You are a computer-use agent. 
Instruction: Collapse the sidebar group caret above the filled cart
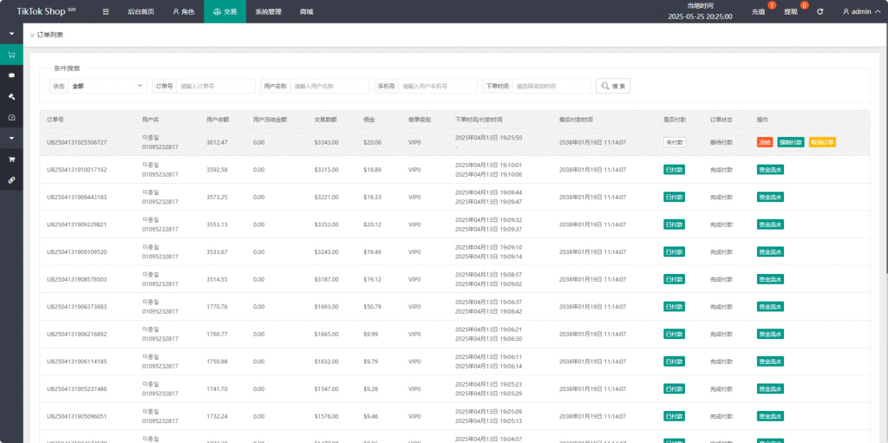11,138
